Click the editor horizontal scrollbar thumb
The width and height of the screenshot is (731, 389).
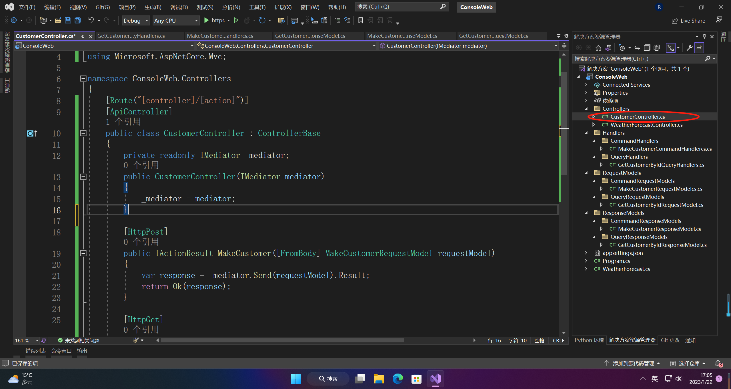pyautogui.click(x=282, y=340)
